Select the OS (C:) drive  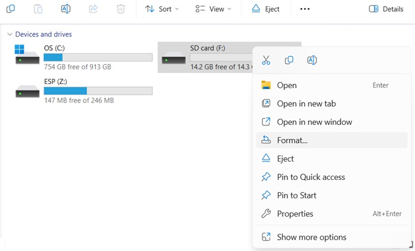(84, 57)
